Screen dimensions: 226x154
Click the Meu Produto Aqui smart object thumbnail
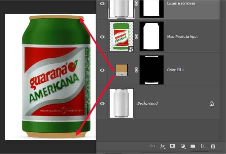pos(122,36)
